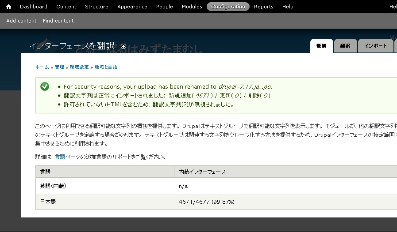The height and width of the screenshot is (232, 397).
Task: Click the Find content shortcut
Action: [x=58, y=21]
